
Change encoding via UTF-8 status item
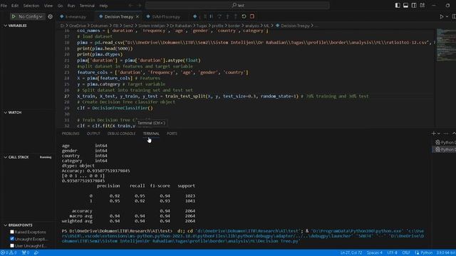point(392,252)
